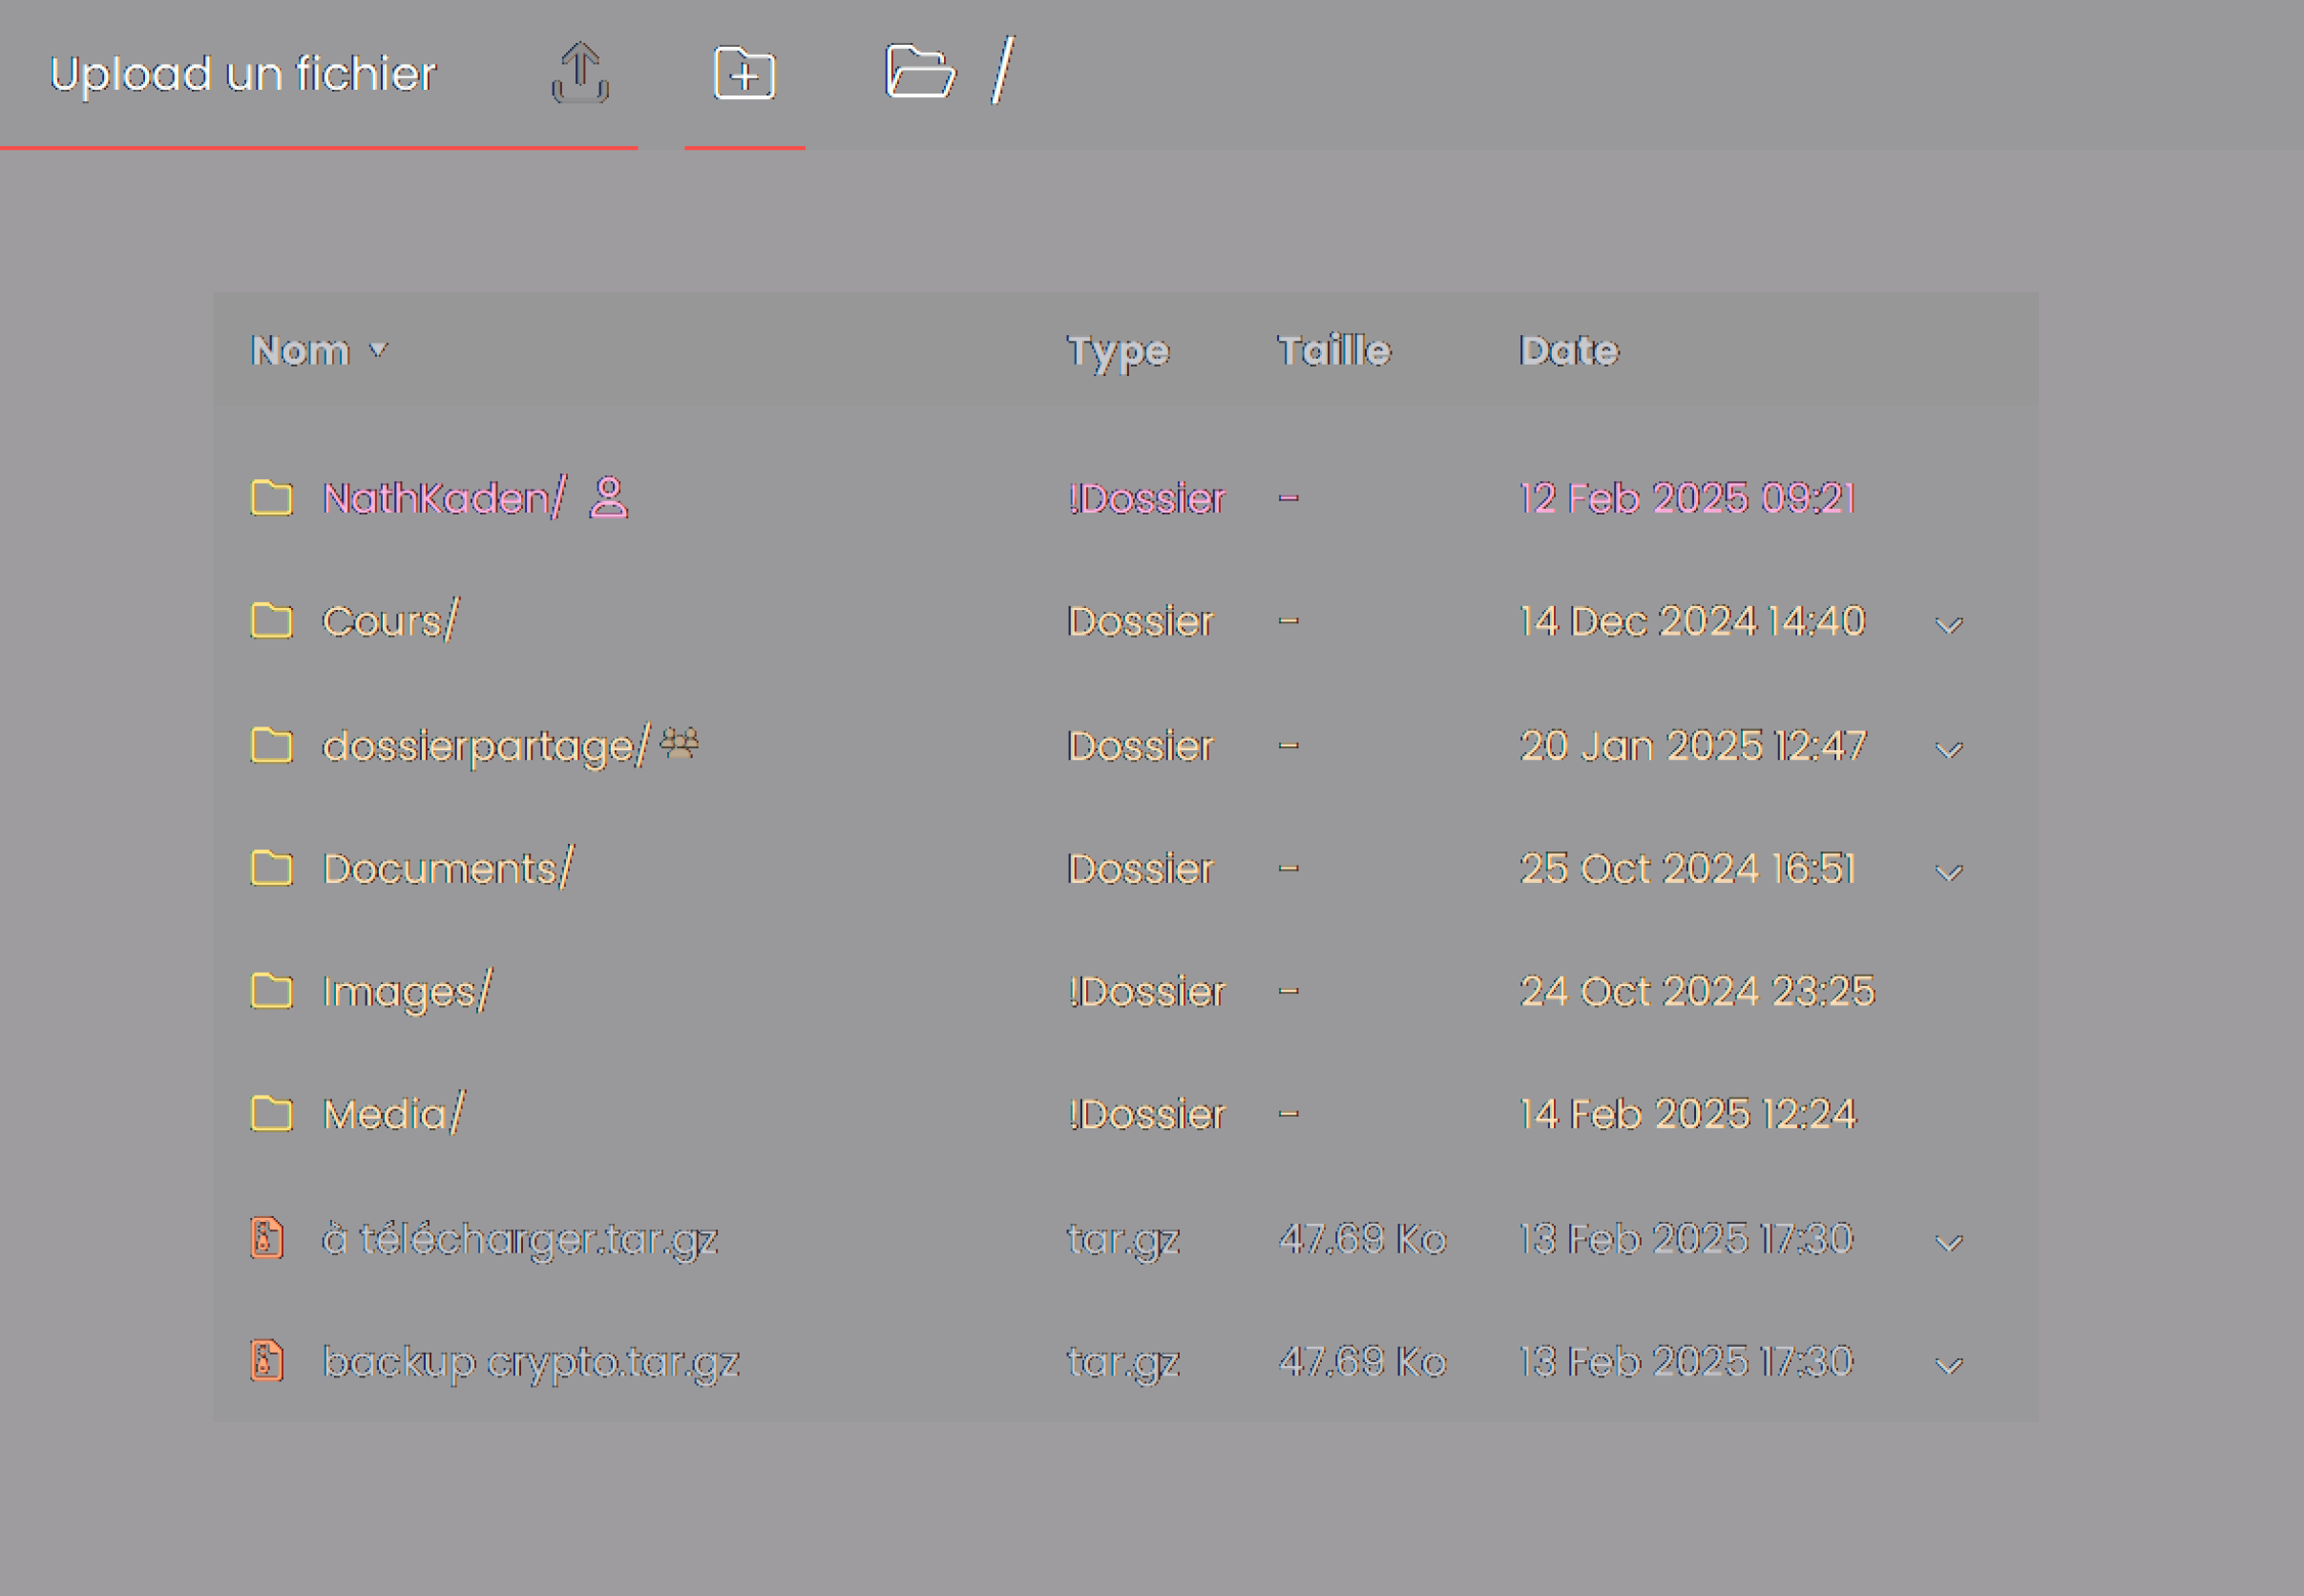Sort the list by Date column
The width and height of the screenshot is (2304, 1596).
pyautogui.click(x=1568, y=350)
